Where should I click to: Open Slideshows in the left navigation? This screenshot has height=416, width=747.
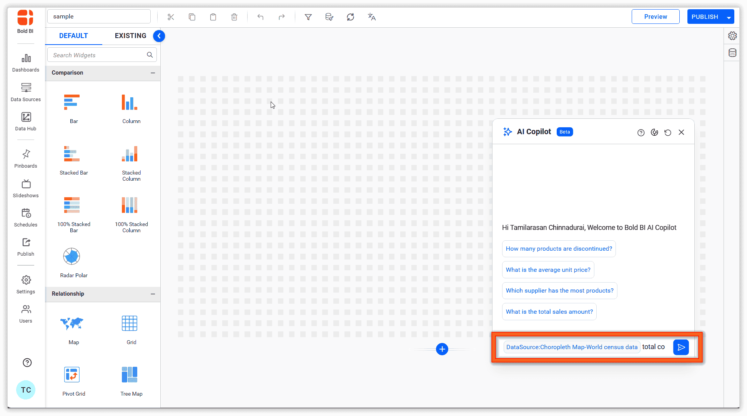(25, 188)
